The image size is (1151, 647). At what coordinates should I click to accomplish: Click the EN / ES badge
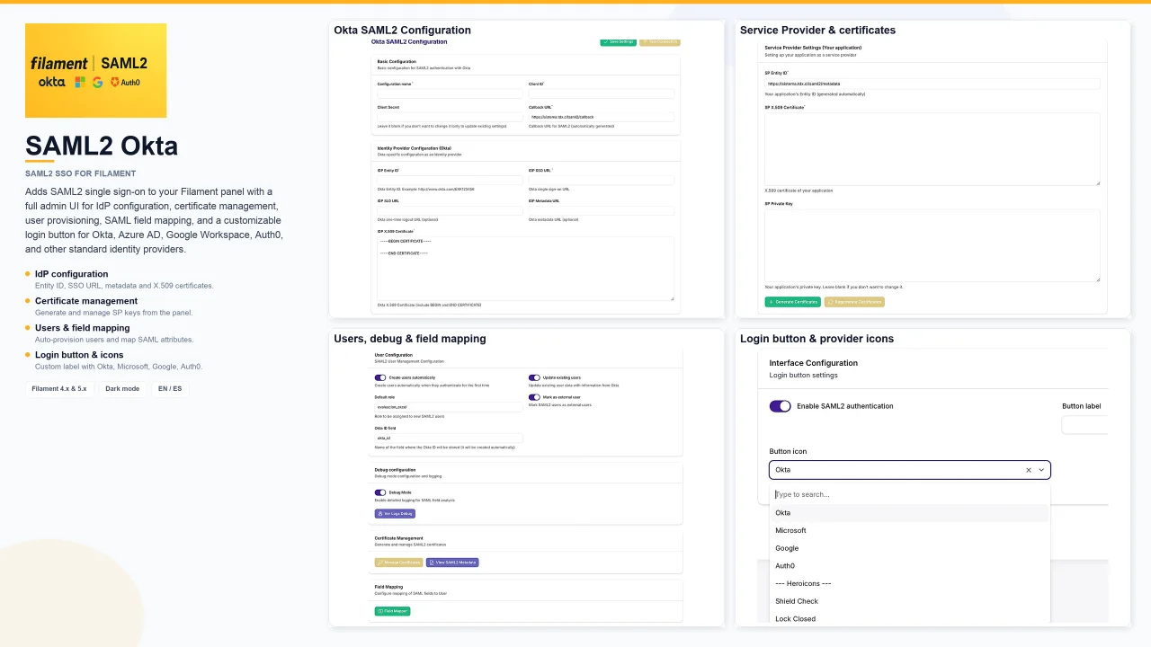[x=170, y=389]
